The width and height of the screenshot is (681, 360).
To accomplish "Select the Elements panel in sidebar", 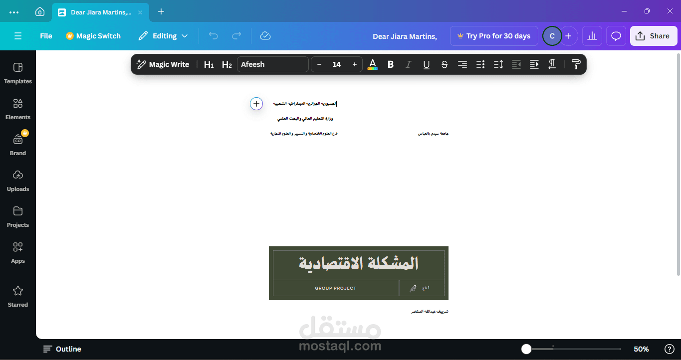I will pyautogui.click(x=17, y=108).
